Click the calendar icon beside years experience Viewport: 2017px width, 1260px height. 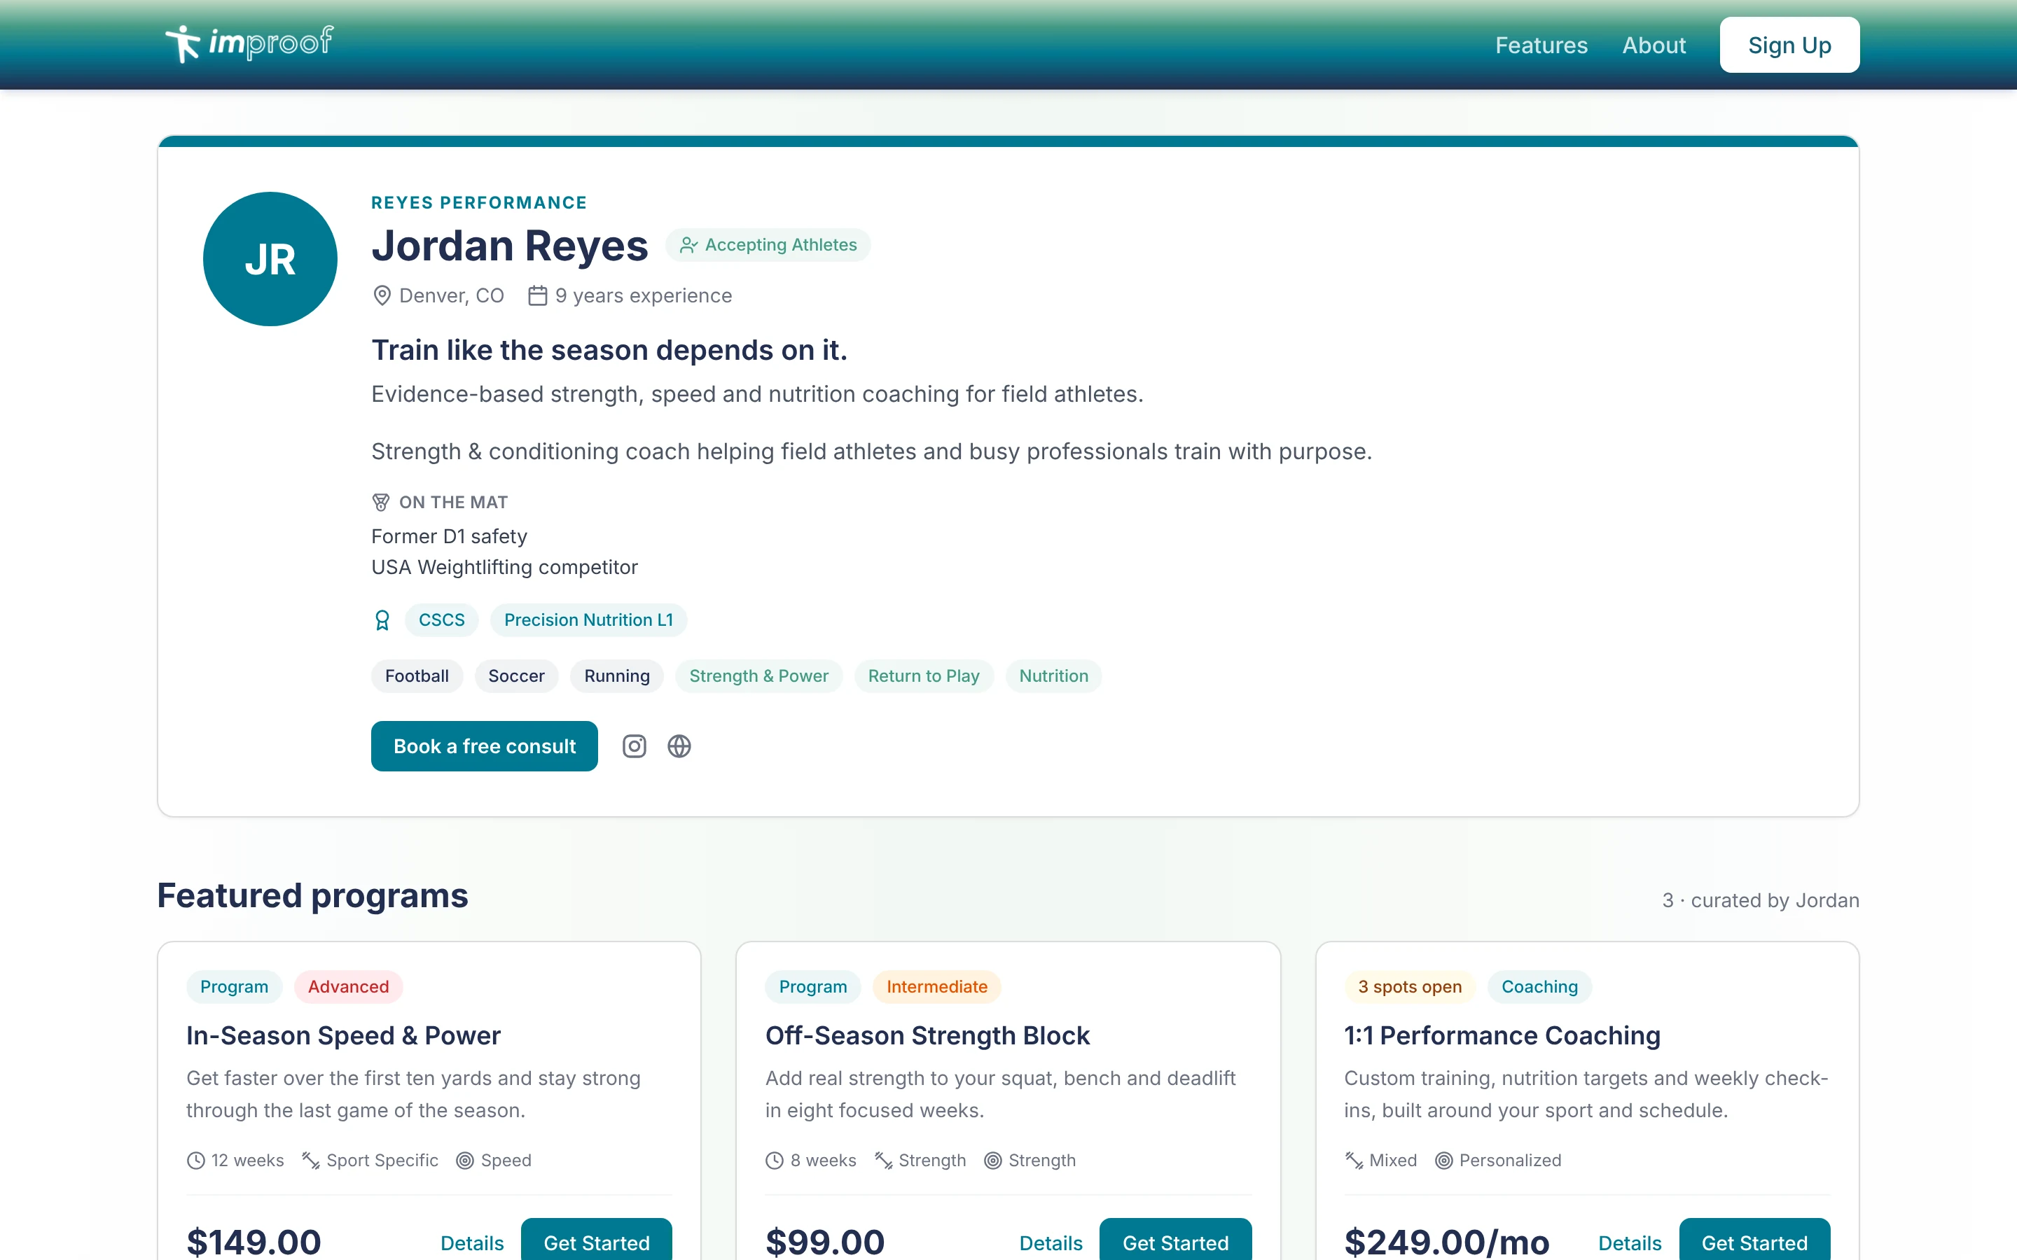(538, 296)
